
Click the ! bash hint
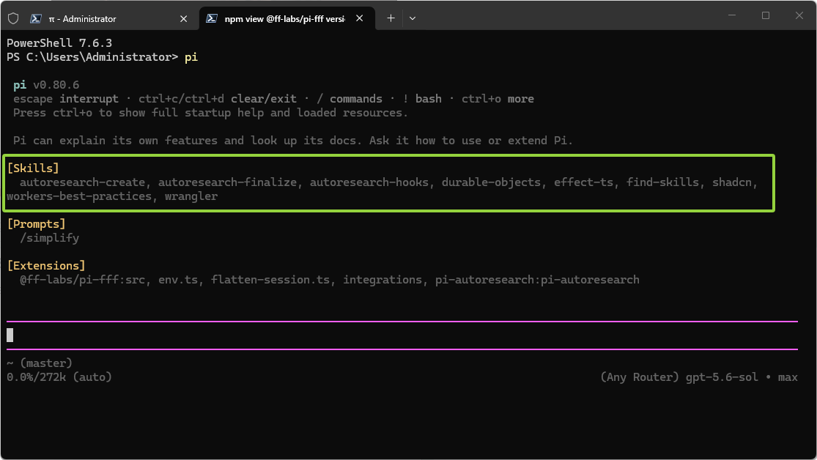[x=422, y=99]
